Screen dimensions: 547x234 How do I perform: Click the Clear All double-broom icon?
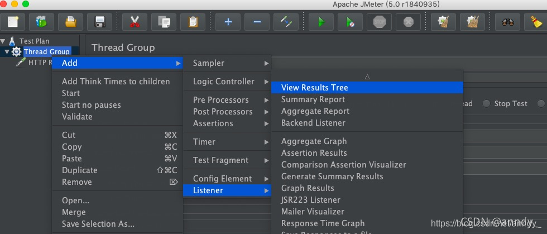[x=472, y=22]
